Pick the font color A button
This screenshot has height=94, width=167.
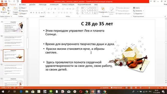point(54,13)
